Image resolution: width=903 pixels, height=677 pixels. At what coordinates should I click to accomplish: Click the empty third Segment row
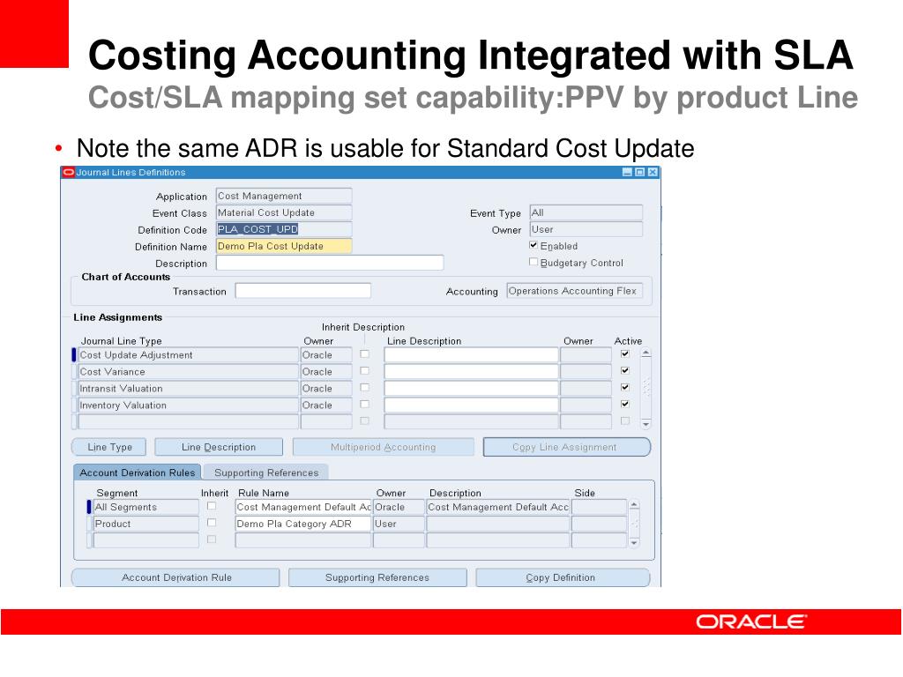[146, 540]
